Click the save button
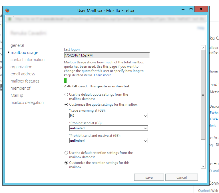 click(x=149, y=177)
